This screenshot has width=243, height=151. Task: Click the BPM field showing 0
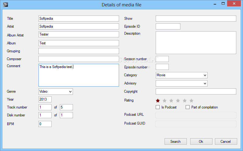click(45, 124)
